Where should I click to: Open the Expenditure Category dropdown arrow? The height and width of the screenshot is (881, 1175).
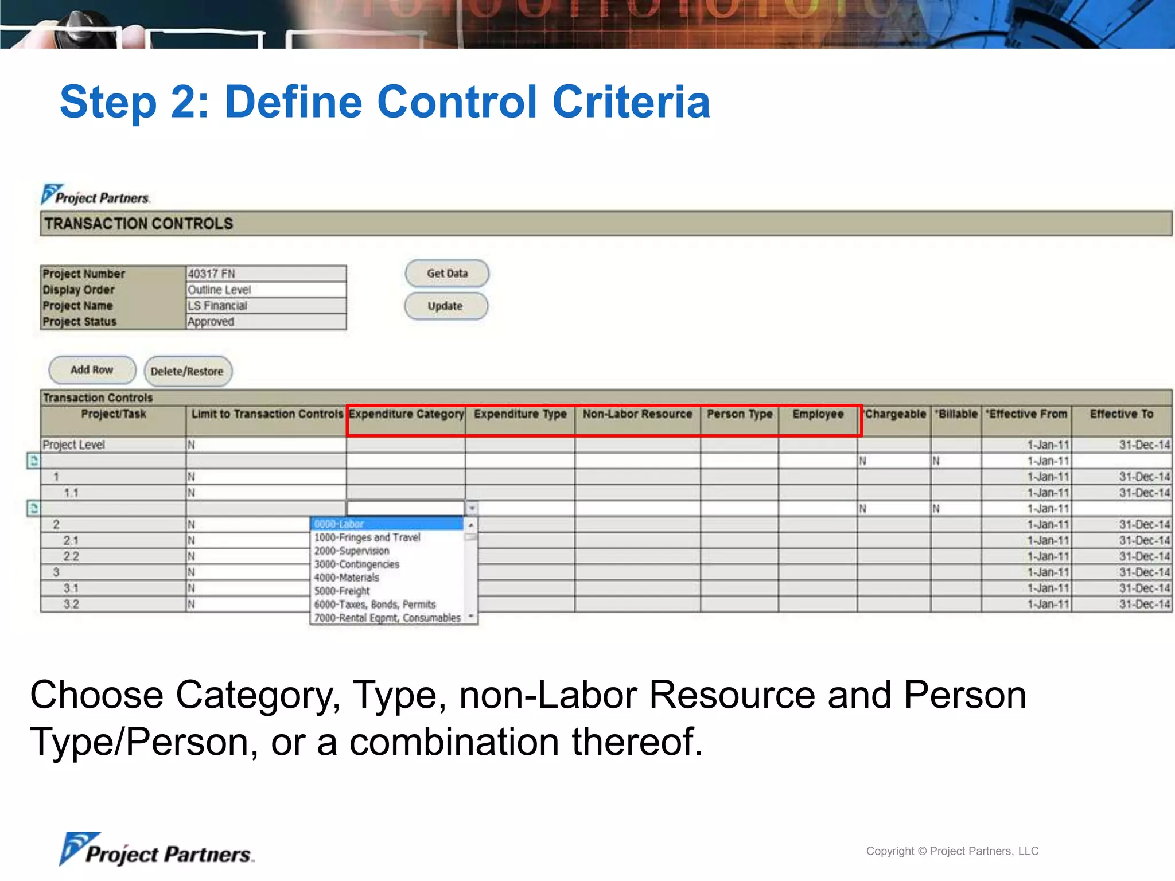[472, 509]
